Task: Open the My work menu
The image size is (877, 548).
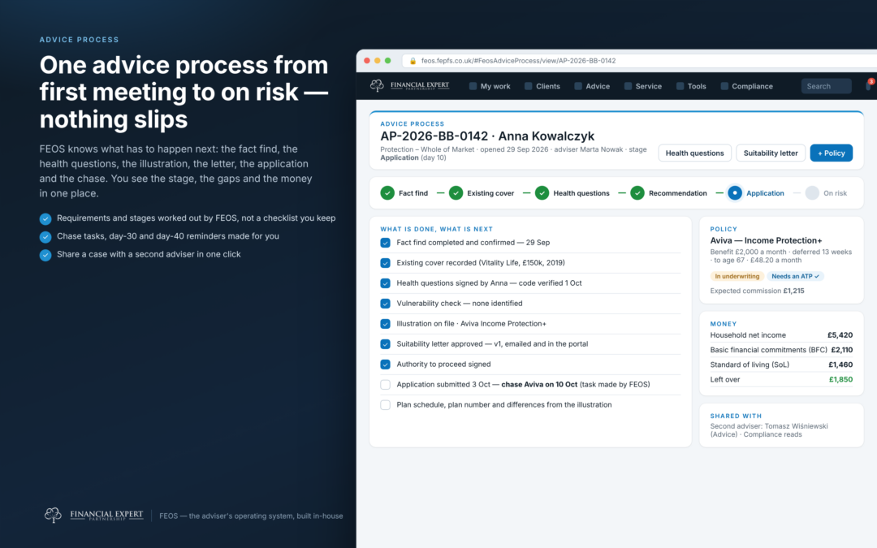Action: (x=490, y=86)
